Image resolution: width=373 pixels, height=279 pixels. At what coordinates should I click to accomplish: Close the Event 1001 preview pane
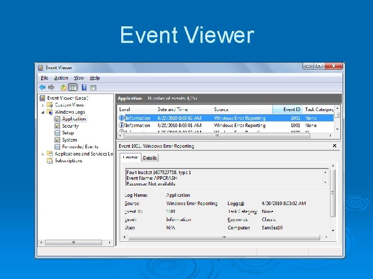click(x=335, y=146)
